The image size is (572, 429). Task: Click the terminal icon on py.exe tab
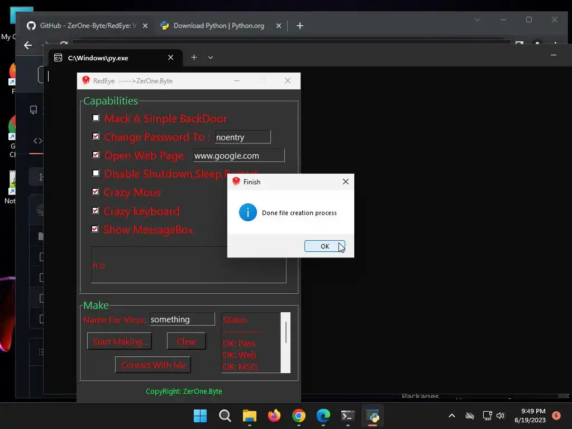tap(58, 58)
